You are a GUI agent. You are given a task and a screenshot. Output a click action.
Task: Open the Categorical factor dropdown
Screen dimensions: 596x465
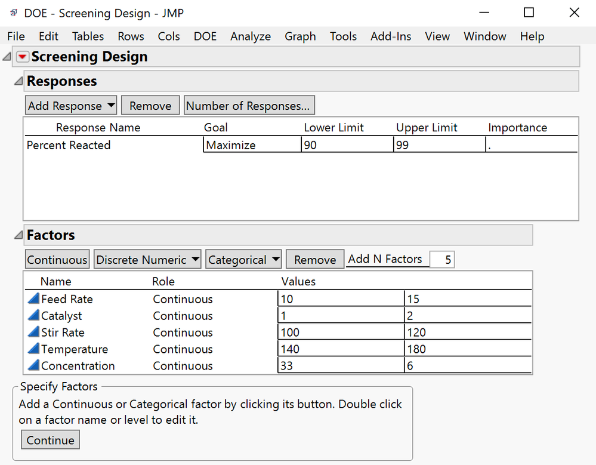pos(274,259)
